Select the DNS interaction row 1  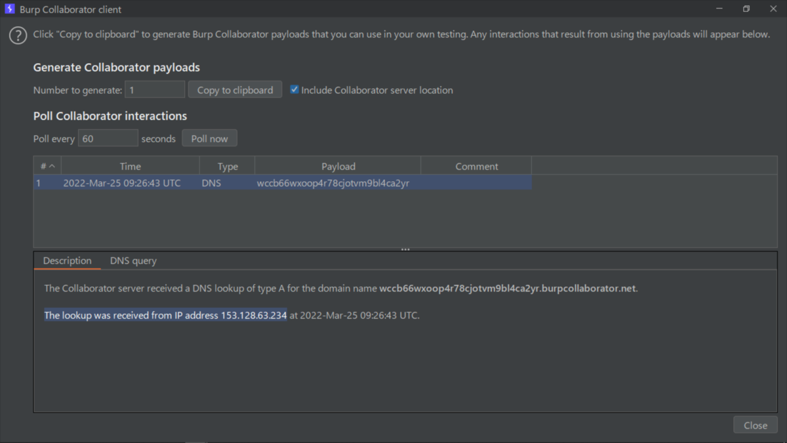pyautogui.click(x=283, y=183)
